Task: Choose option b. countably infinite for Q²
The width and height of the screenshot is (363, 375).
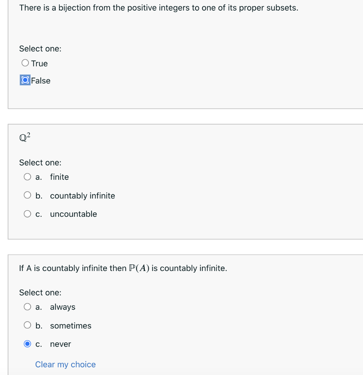Action: pyautogui.click(x=27, y=195)
